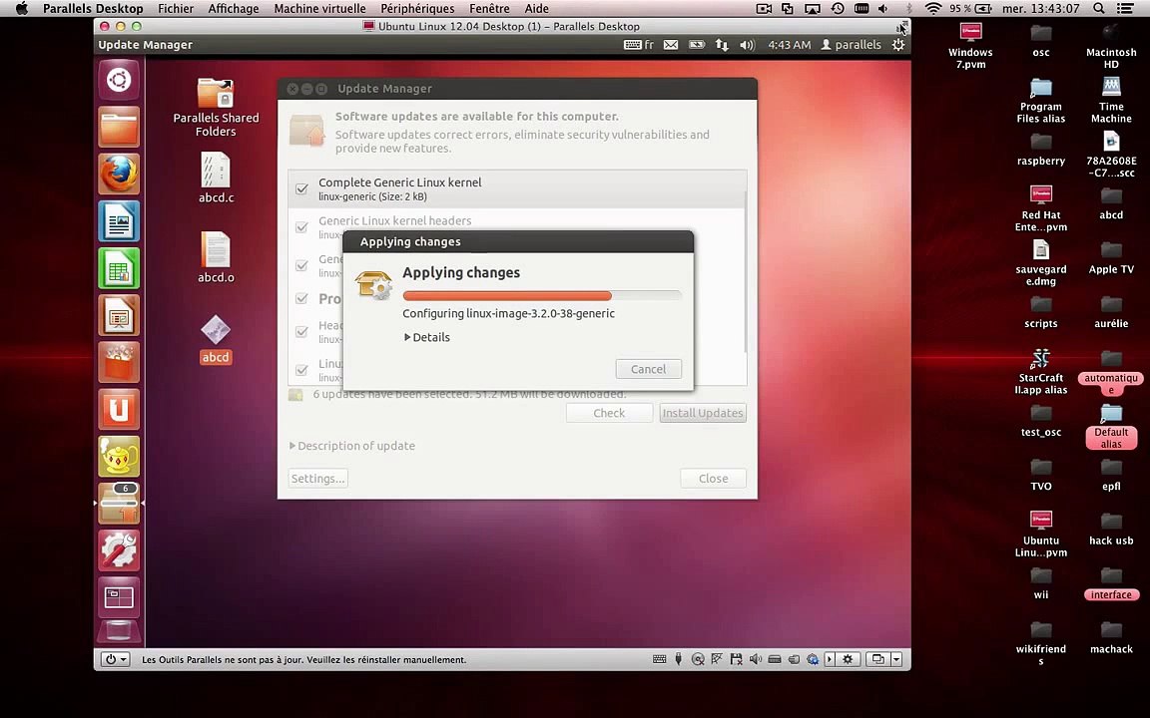The image size is (1150, 718).
Task: Open the Ubuntu keyboard layout indicator fr
Action: [x=639, y=45]
